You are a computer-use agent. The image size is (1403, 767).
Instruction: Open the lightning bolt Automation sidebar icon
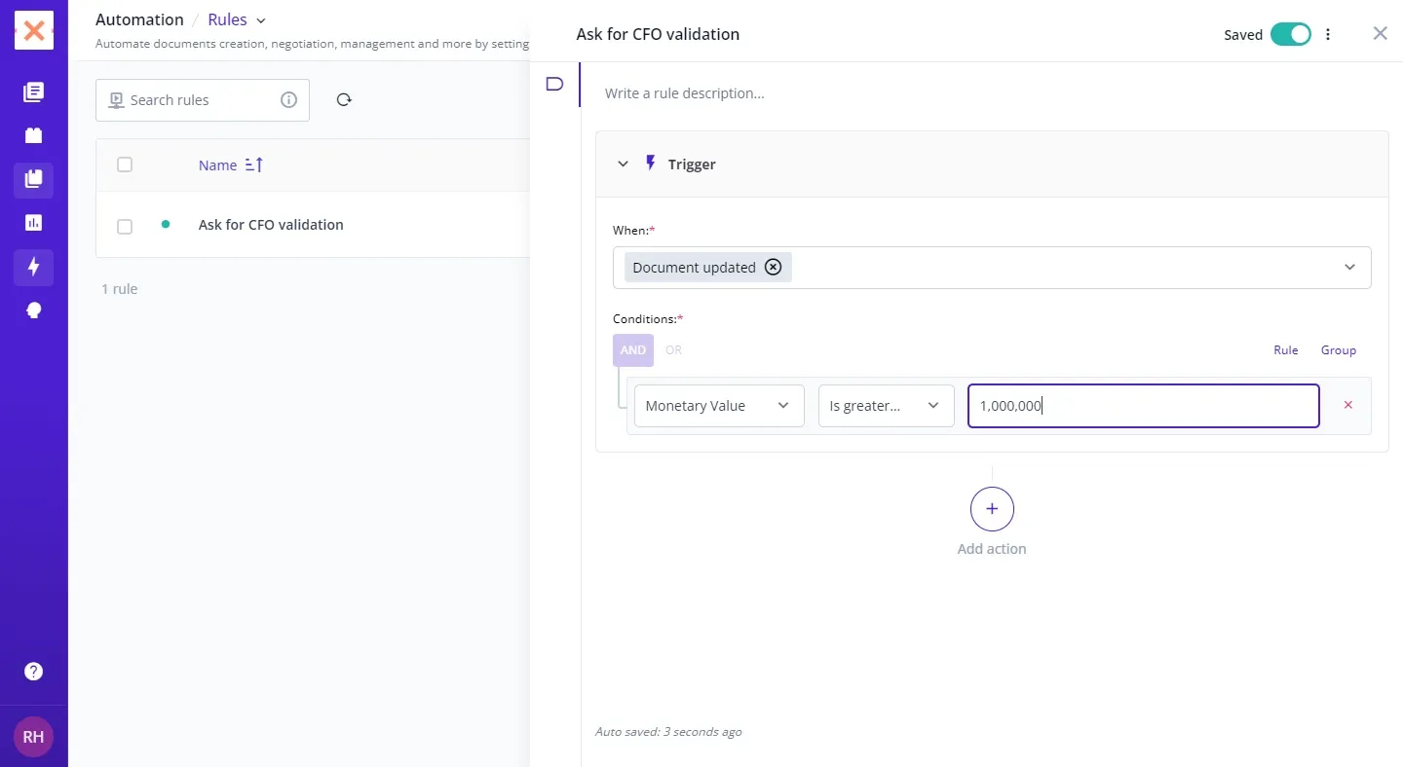point(33,267)
